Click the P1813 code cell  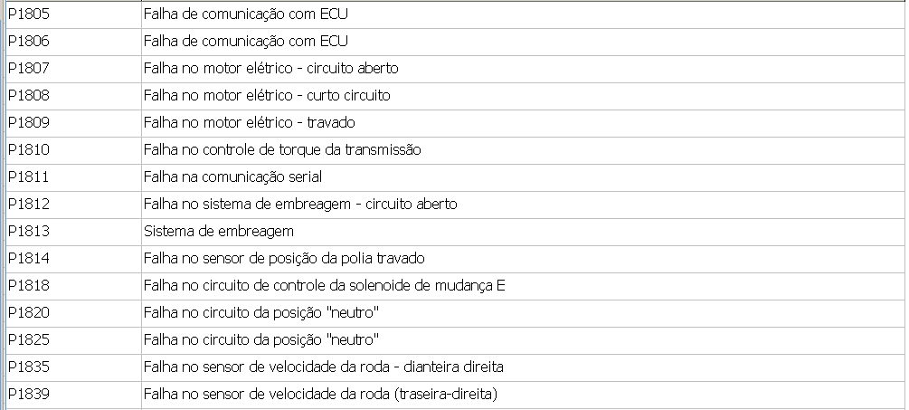[28, 231]
